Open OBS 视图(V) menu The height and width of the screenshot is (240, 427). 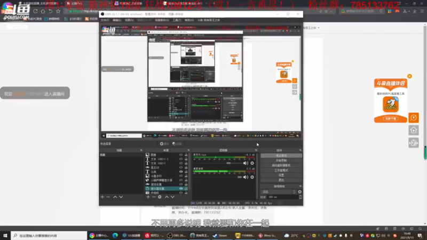click(x=129, y=20)
